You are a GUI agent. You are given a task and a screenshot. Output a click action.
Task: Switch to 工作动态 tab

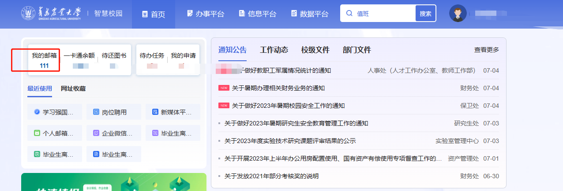point(274,50)
